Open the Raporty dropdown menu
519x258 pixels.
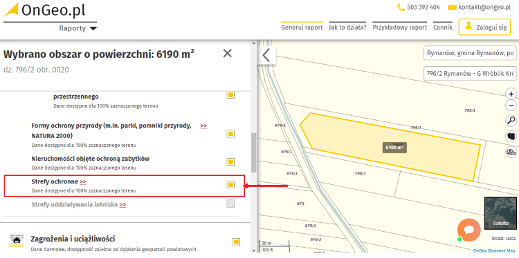coord(78,28)
